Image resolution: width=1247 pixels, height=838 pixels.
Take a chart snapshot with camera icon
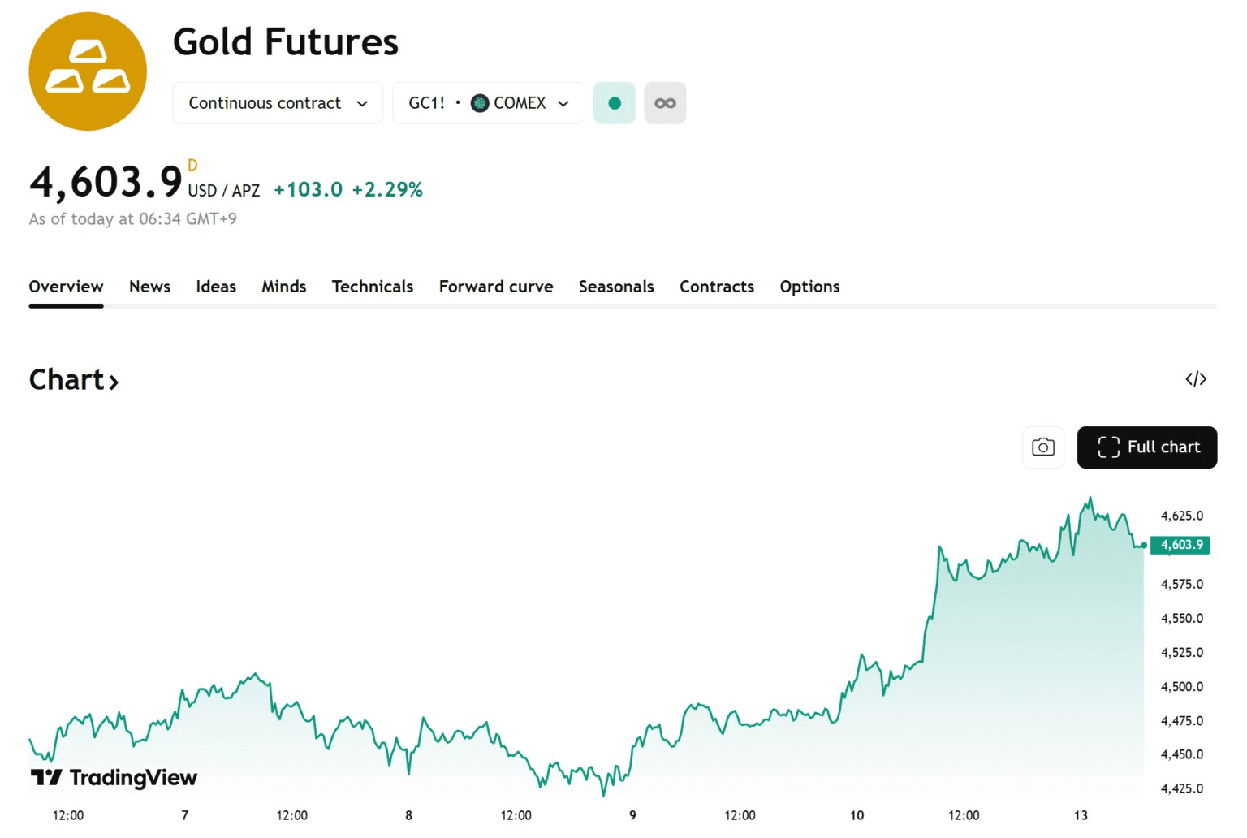[x=1042, y=447]
